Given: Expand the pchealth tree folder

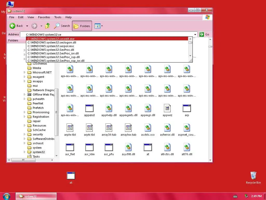Looking at the screenshot, I should [x=24, y=99].
